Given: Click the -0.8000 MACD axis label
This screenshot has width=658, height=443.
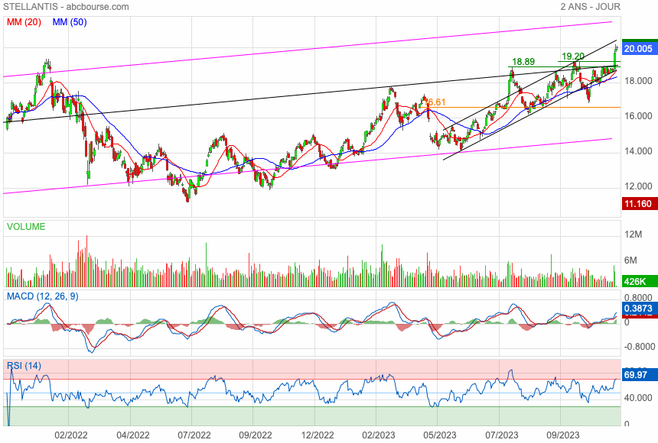Looking at the screenshot, I should [x=640, y=347].
